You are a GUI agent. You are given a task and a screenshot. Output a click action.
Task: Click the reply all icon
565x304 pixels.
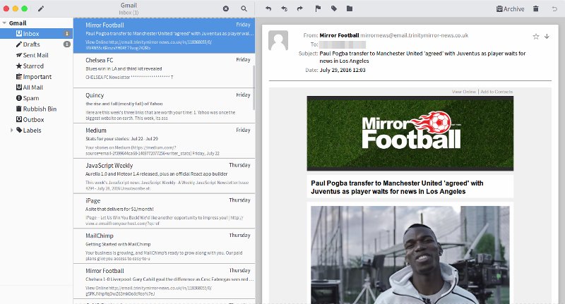click(x=284, y=8)
